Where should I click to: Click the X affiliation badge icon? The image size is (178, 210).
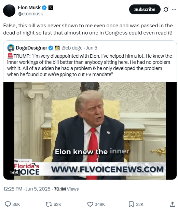click(51, 8)
